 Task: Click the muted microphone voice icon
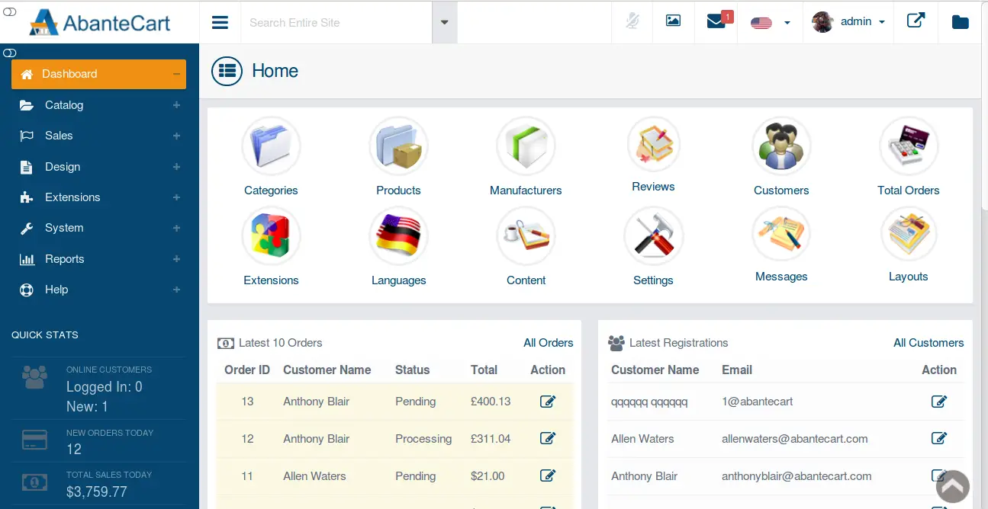click(x=632, y=21)
